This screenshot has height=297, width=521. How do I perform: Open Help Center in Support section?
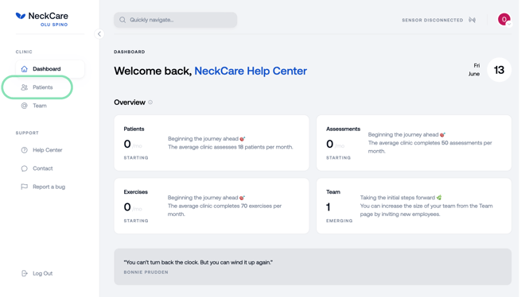48,150
